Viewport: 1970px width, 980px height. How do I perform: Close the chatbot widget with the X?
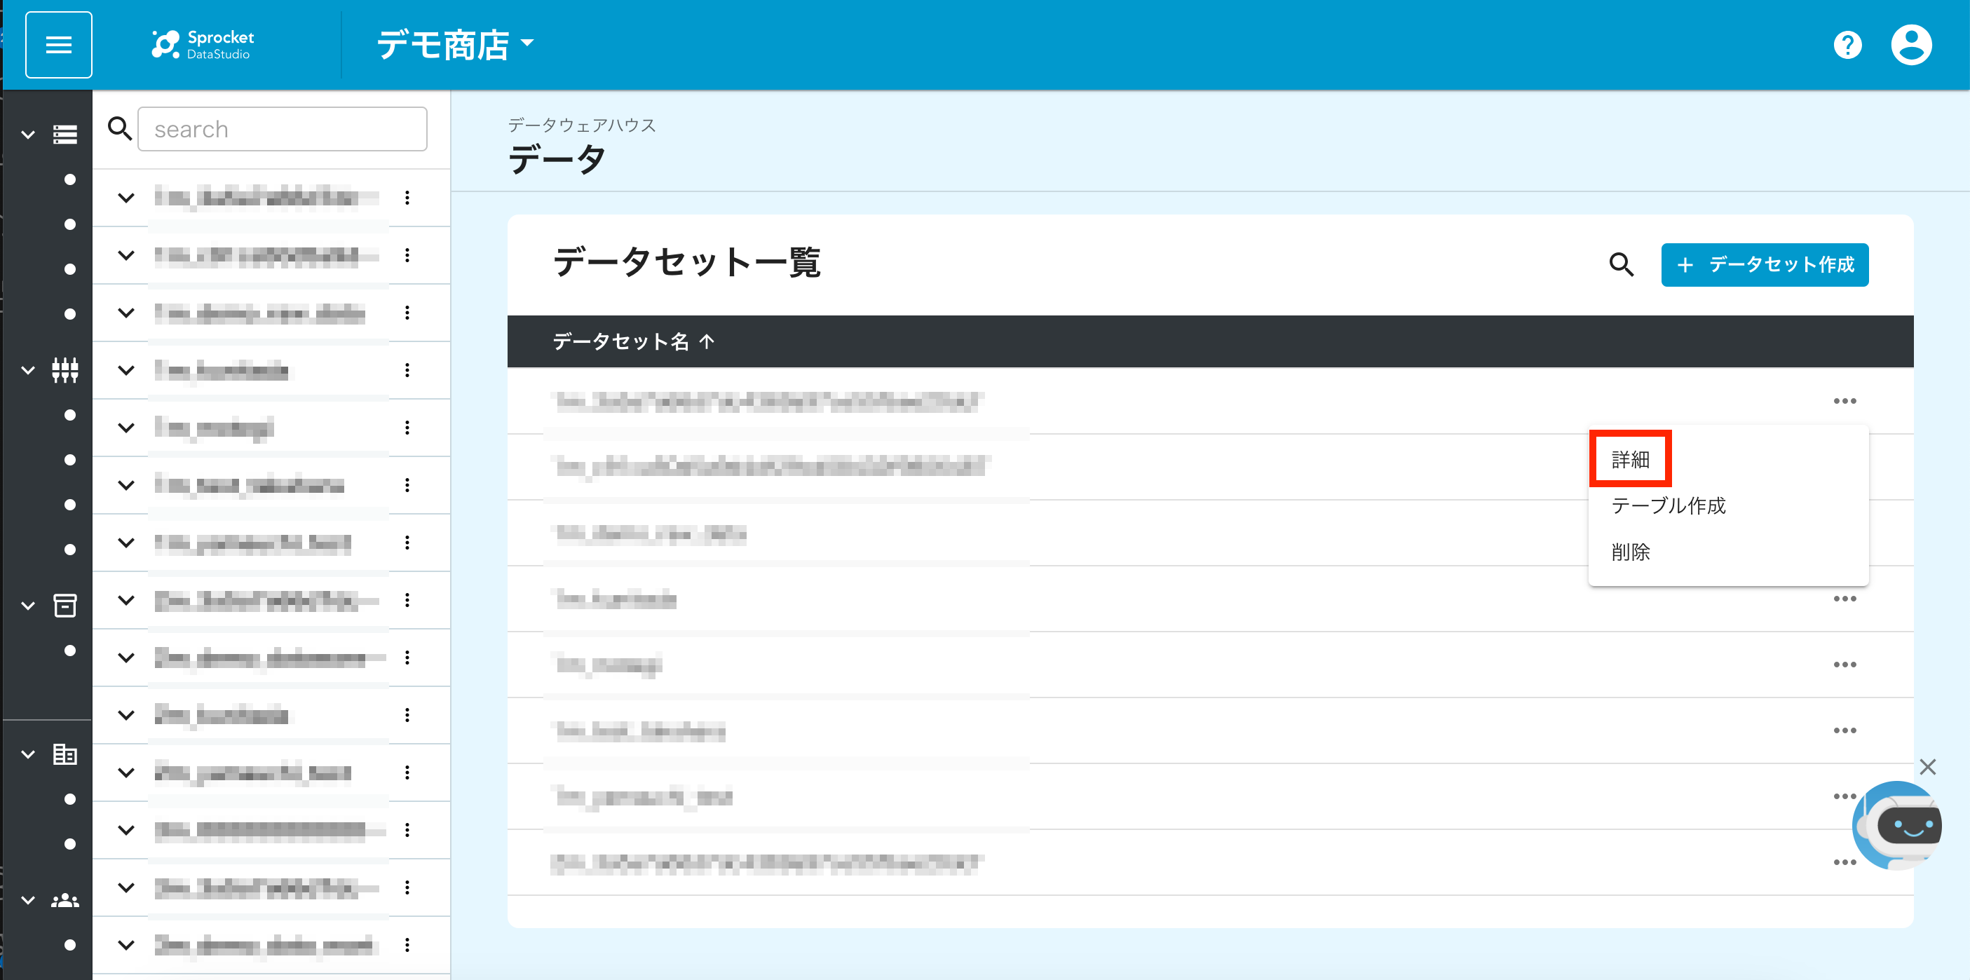point(1927,767)
